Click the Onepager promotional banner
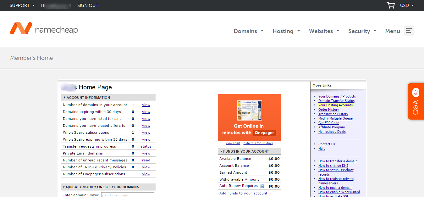 click(x=249, y=118)
